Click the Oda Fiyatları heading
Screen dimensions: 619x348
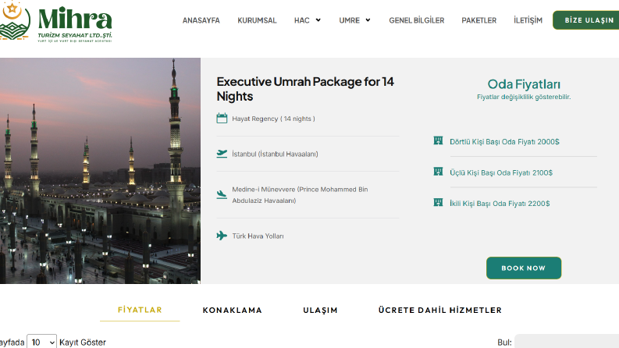pyautogui.click(x=524, y=84)
